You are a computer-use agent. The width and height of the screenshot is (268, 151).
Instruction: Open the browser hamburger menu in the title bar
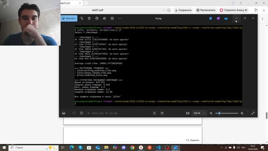pyautogui.click(x=241, y=3)
